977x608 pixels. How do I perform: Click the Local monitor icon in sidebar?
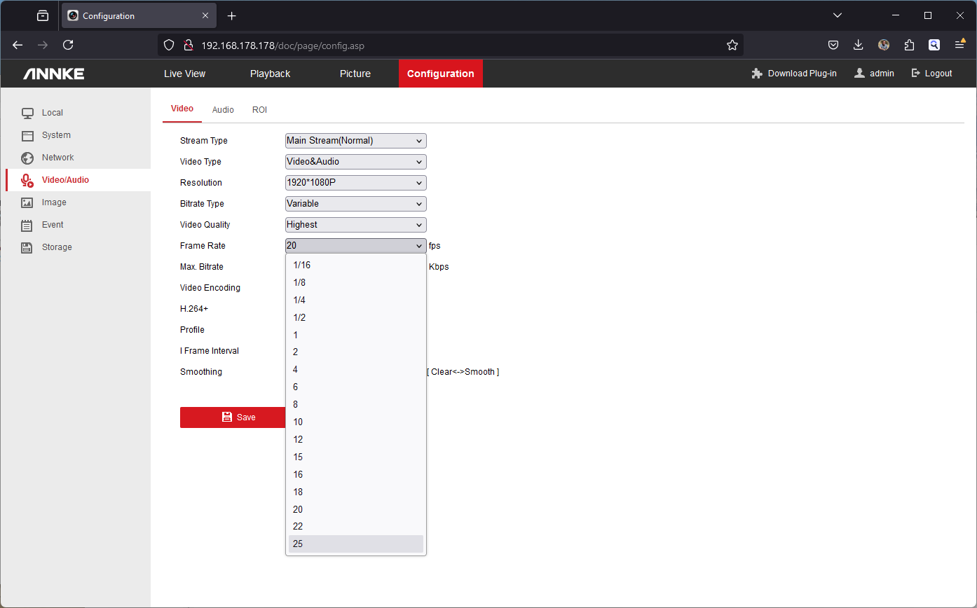tap(27, 113)
